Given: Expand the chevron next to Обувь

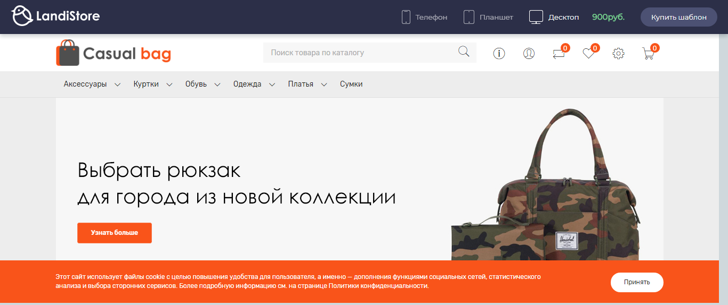Looking at the screenshot, I should click(217, 84).
